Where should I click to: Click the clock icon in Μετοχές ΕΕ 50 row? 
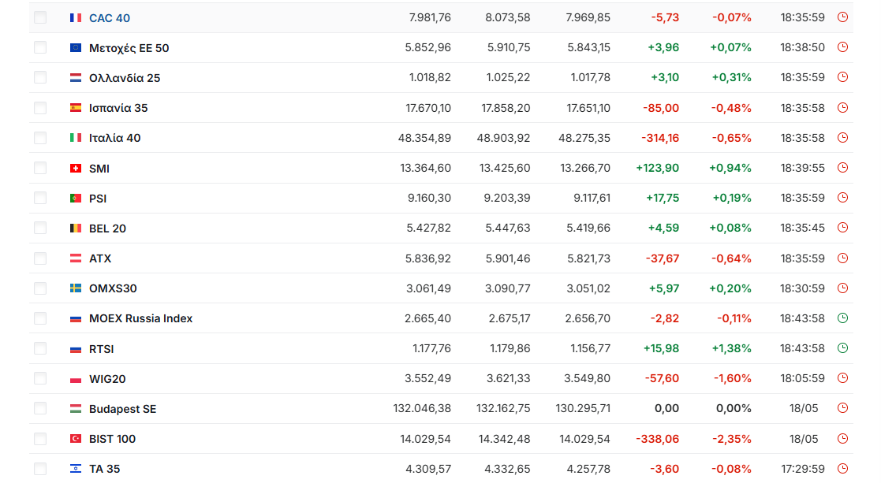pyautogui.click(x=842, y=47)
